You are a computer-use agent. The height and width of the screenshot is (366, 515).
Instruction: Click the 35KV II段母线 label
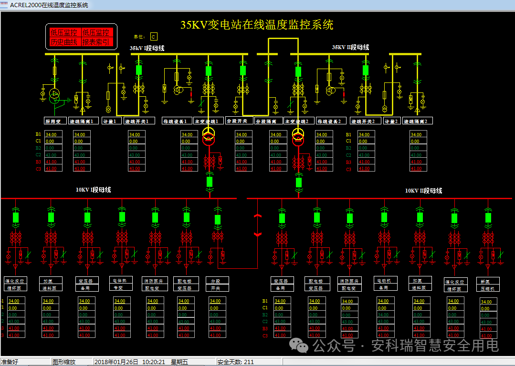click(x=350, y=47)
